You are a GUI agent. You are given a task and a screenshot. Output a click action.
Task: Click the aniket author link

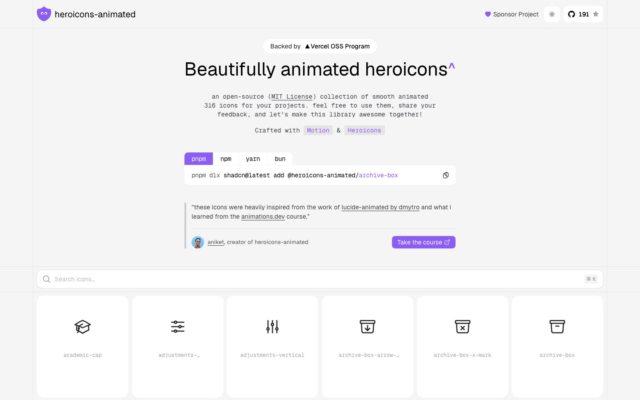pos(216,242)
